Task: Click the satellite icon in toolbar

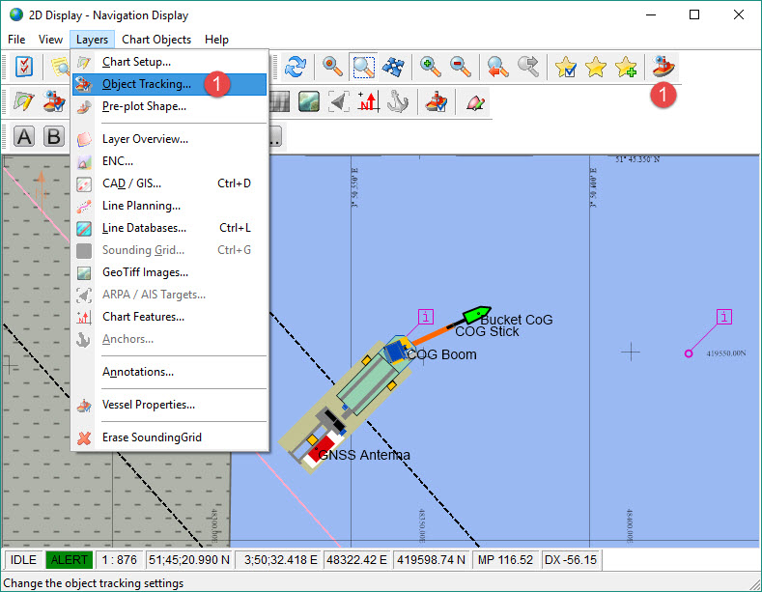Action: click(394, 67)
